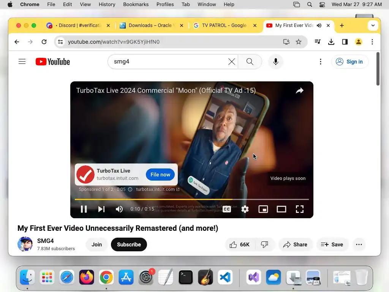Open SMG4 channel avatar
The image size is (389, 292).
click(x=25, y=244)
